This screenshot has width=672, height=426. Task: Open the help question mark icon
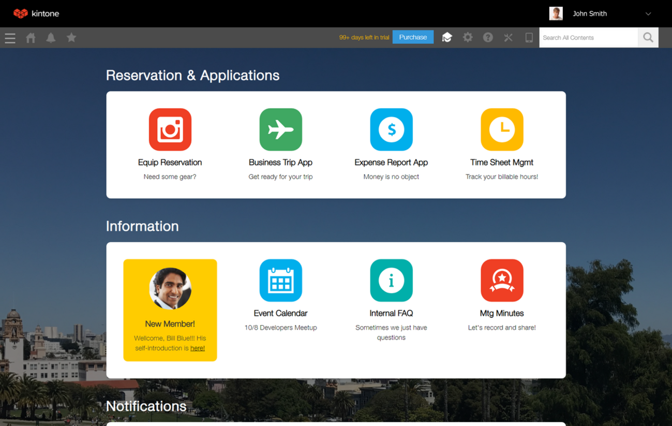coord(488,37)
